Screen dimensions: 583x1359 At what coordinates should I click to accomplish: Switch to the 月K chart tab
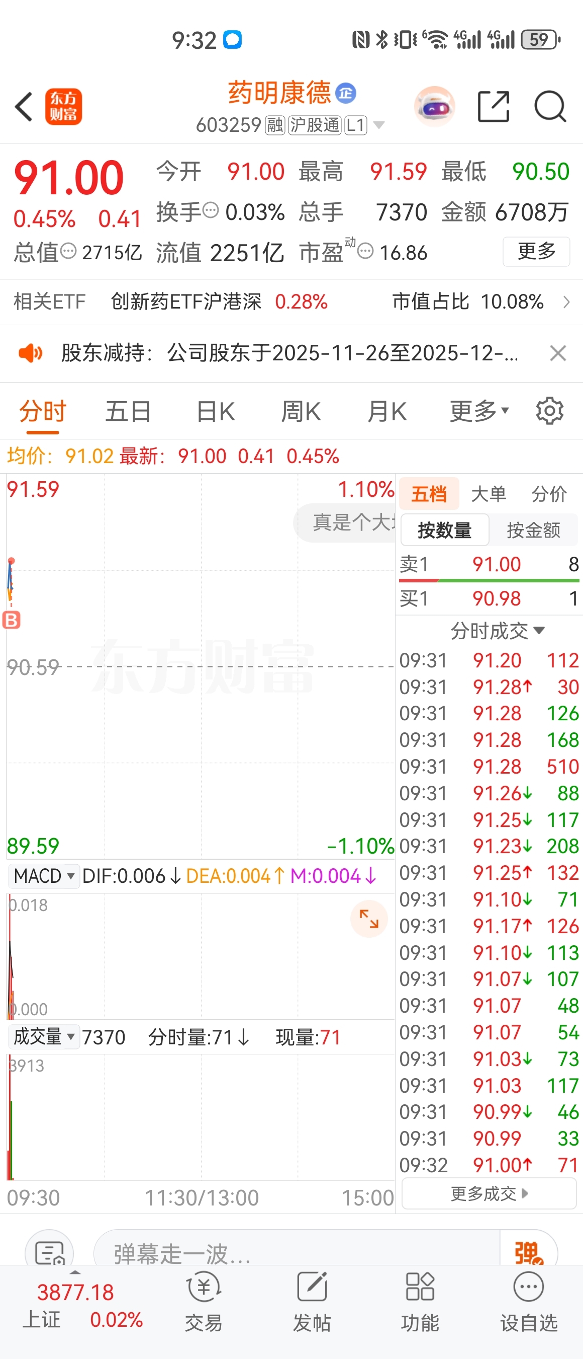click(x=387, y=412)
